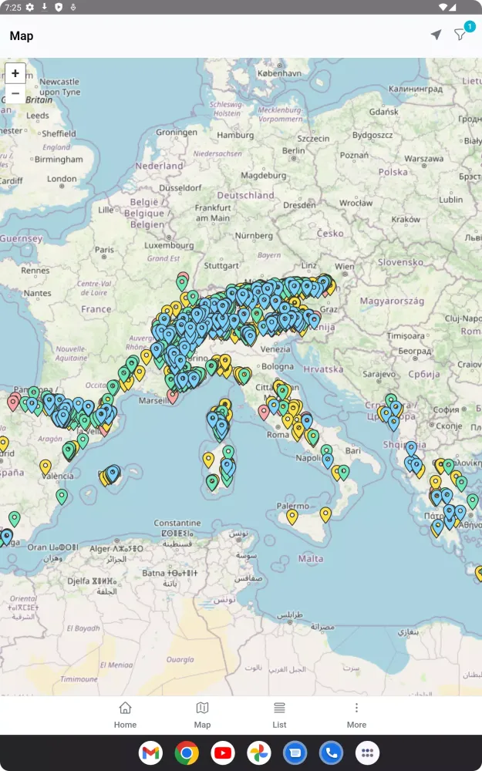Tap the Berlin label on map

[x=294, y=150]
